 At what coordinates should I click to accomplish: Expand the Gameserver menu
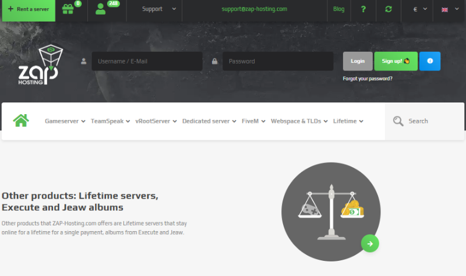tap(65, 121)
